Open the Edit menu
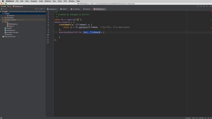212x119 pixels. point(22,1)
